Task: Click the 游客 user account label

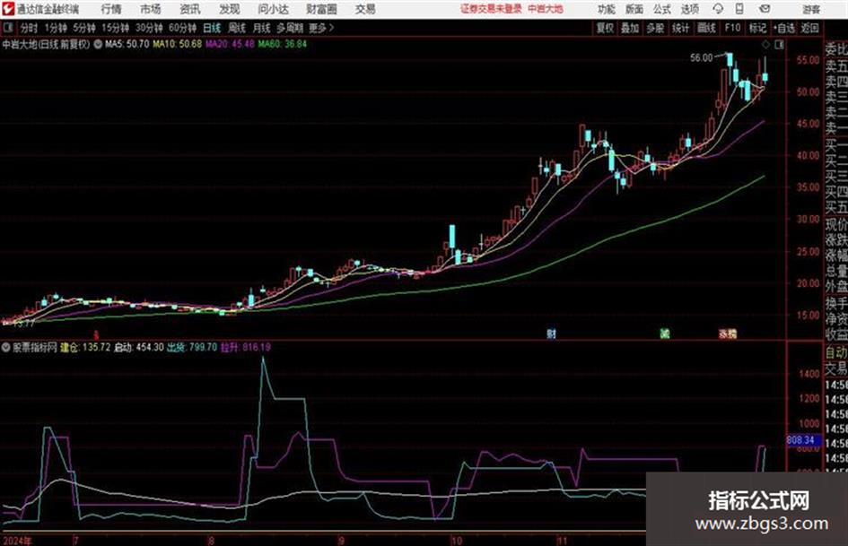Action: [x=811, y=9]
